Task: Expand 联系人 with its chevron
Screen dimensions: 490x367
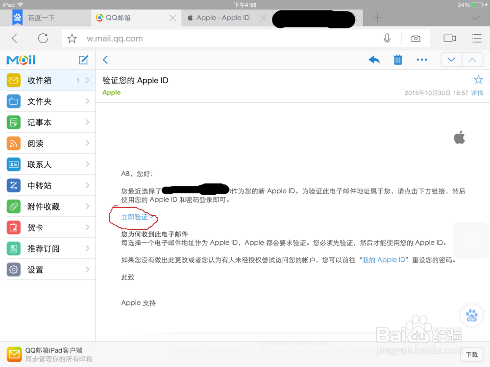Action: click(x=88, y=164)
